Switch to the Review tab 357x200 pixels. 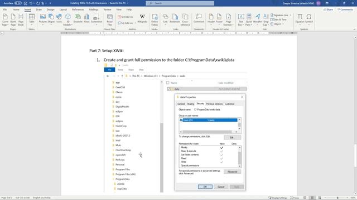[108, 9]
